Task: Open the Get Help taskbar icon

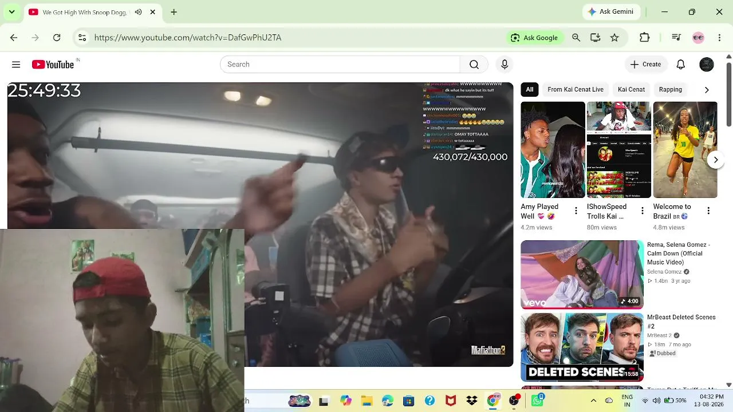Action: click(429, 401)
